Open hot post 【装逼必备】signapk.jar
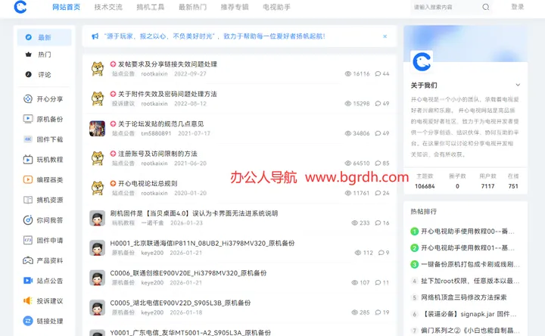The height and width of the screenshot is (336, 545). point(469,314)
